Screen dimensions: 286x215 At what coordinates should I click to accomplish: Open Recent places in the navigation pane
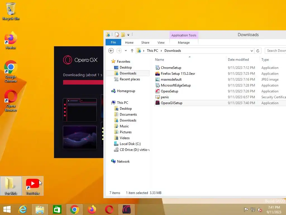(x=130, y=79)
